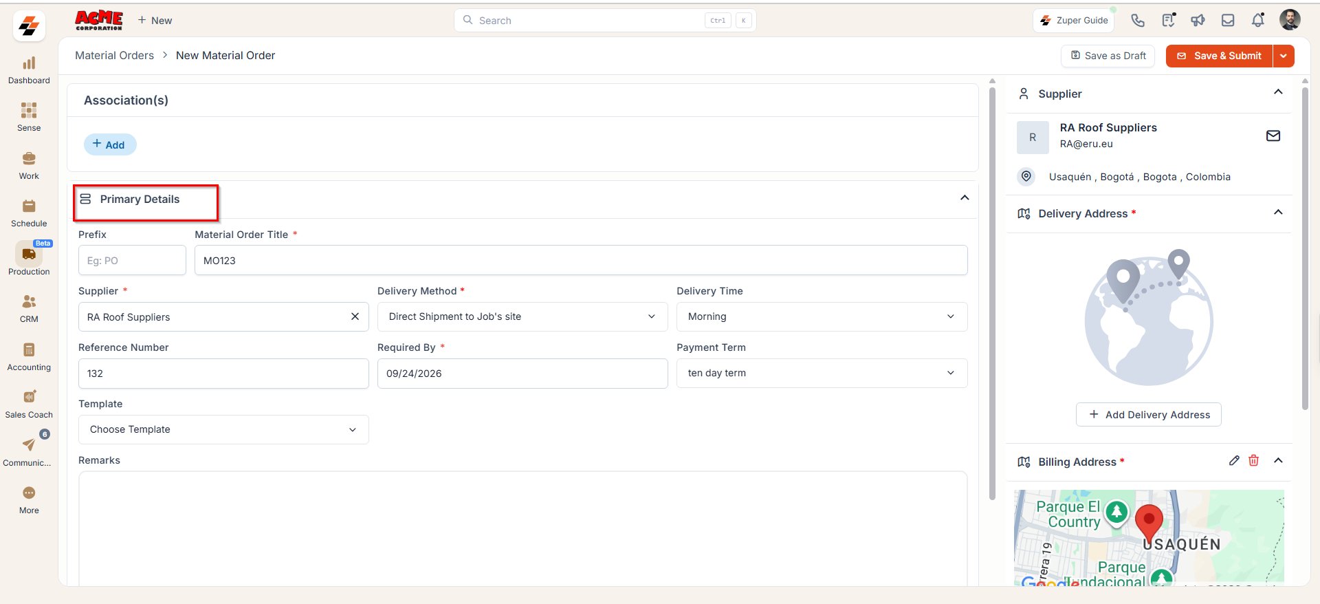Open notifications bell
Image resolution: width=1320 pixels, height=604 pixels.
click(x=1258, y=21)
